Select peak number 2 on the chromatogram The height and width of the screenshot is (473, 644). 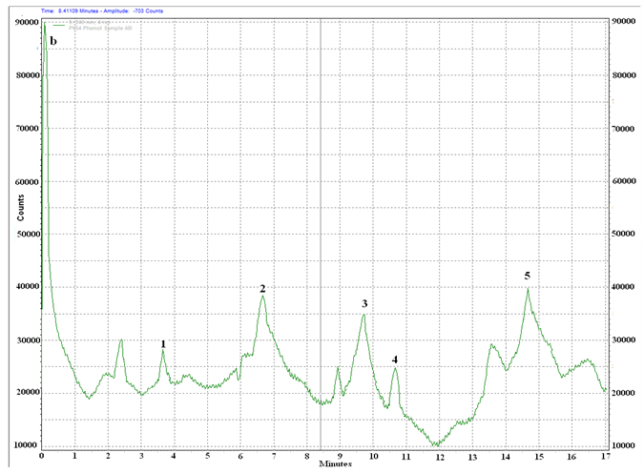point(262,288)
